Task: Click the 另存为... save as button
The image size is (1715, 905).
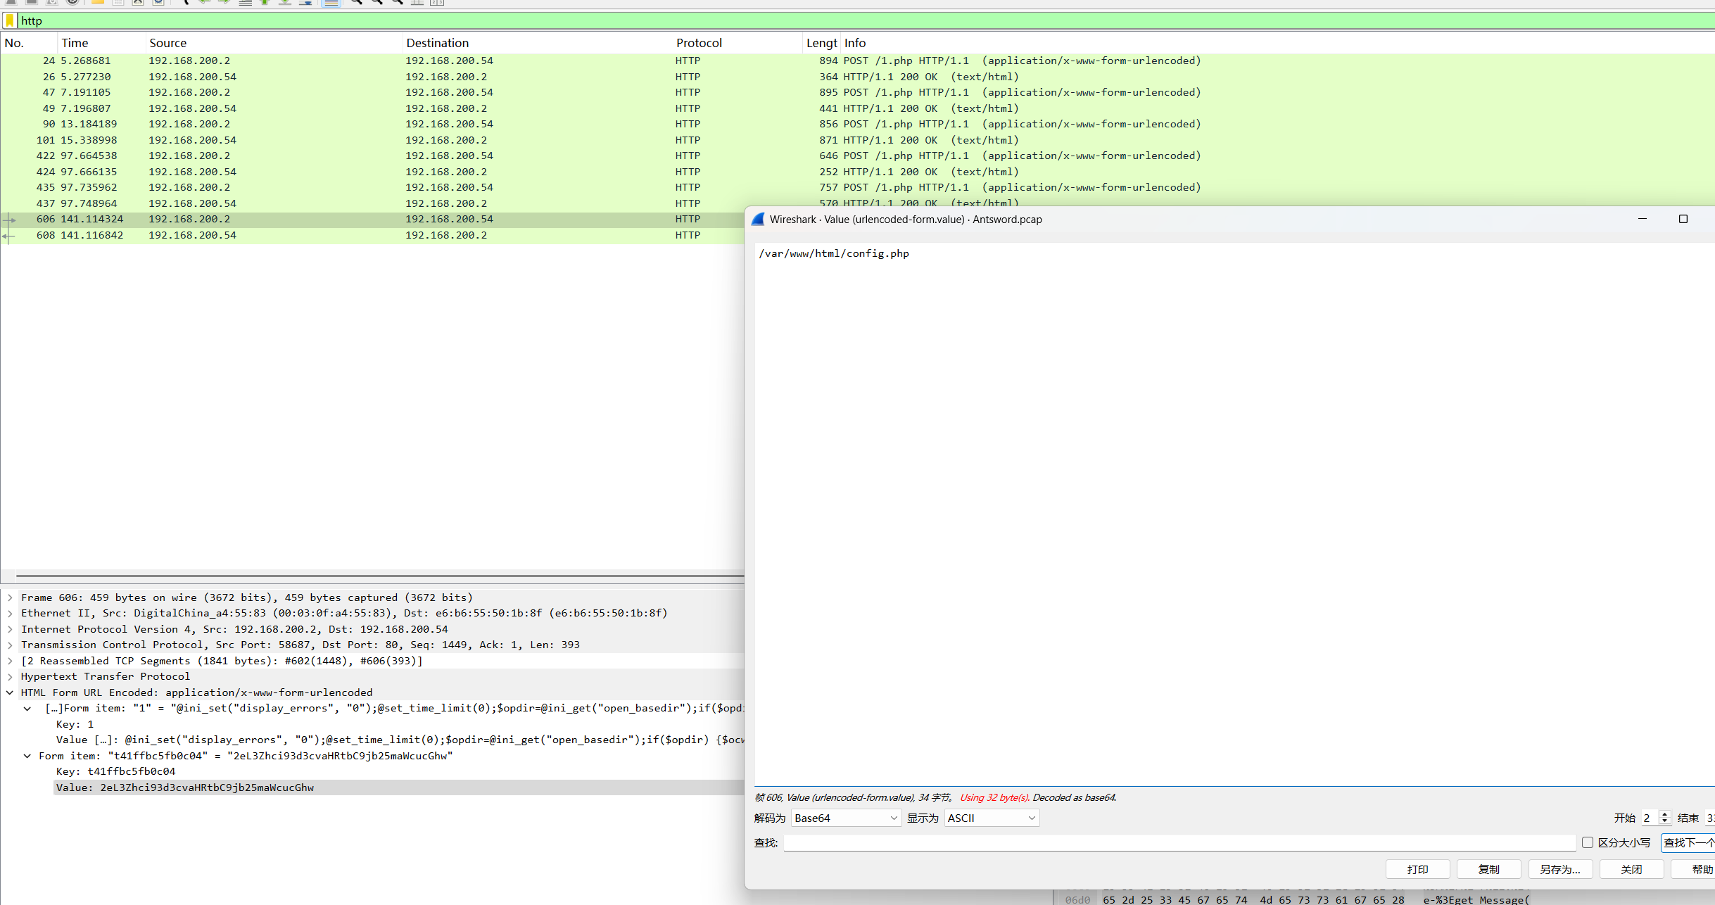Action: click(1559, 869)
